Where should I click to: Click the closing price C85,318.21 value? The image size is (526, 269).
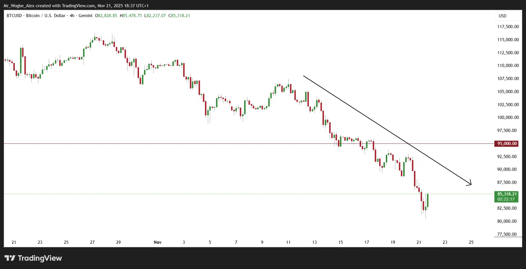coord(179,16)
